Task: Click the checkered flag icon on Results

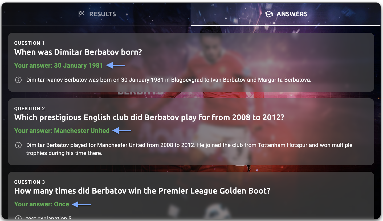Action: coord(81,14)
